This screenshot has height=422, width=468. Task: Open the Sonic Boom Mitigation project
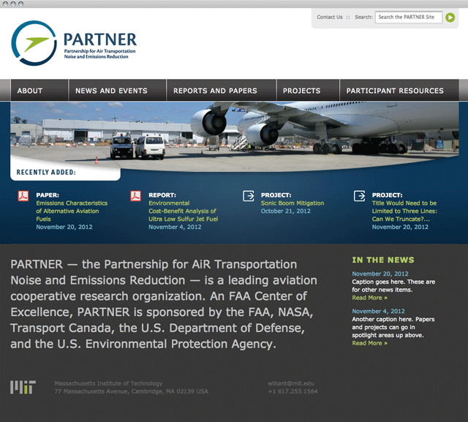click(292, 203)
